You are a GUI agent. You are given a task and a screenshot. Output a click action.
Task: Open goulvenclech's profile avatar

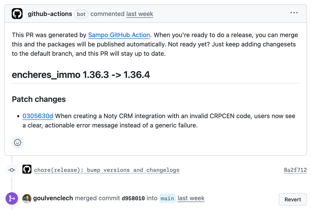[x=27, y=198]
